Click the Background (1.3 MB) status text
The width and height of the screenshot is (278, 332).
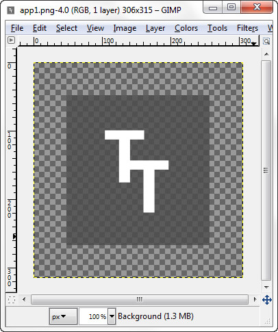pyautogui.click(x=155, y=316)
